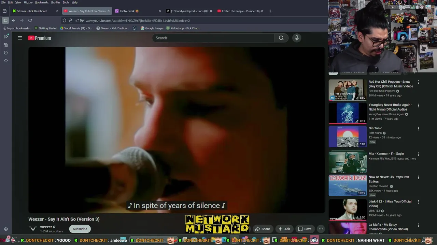Open the Google Images bookmark
The width and height of the screenshot is (437, 245).
point(152,28)
